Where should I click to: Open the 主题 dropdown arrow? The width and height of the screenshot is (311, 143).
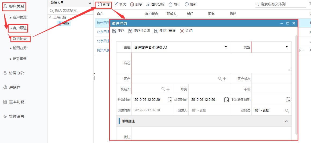[226, 47]
